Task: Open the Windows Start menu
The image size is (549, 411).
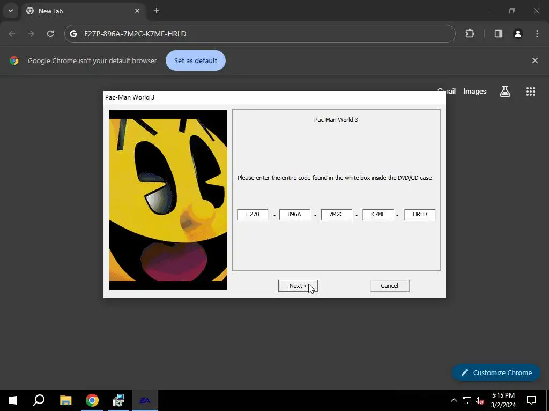Action: pyautogui.click(x=13, y=400)
